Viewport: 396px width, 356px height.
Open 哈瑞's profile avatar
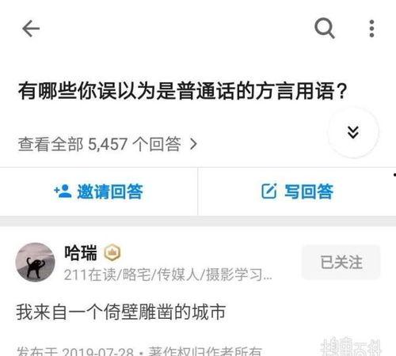(35, 263)
